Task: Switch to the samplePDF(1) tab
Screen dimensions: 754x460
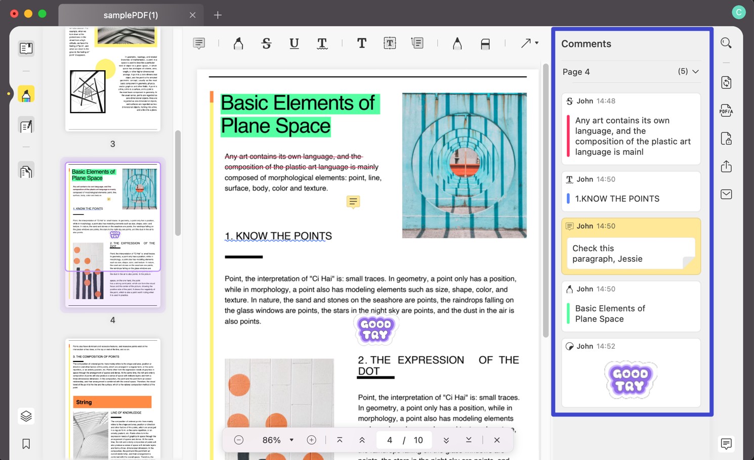Action: tap(131, 15)
